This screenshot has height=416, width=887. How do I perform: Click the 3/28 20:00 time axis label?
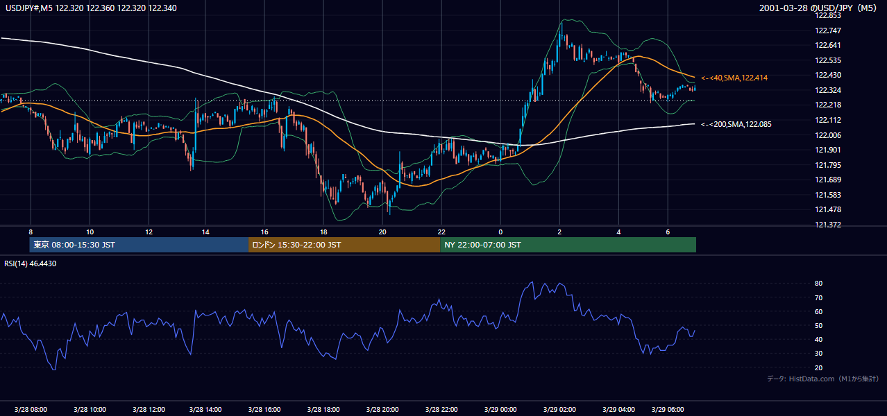[382, 410]
